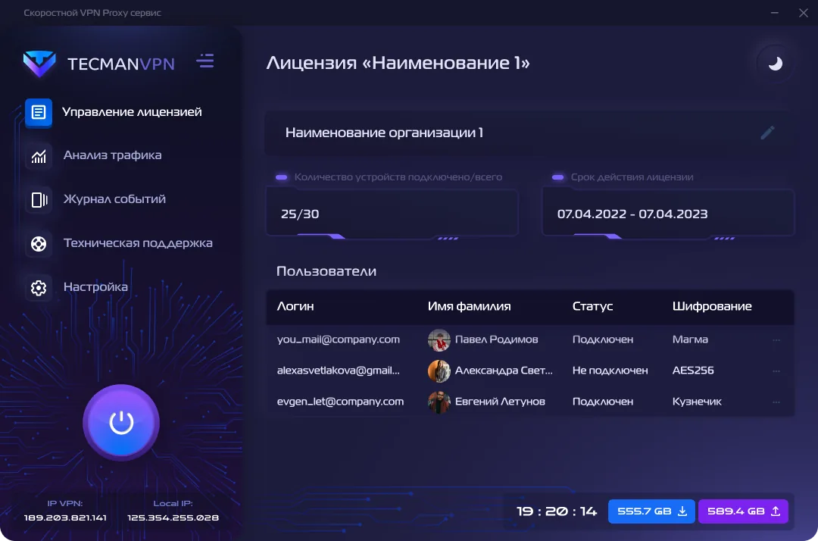818x541 pixels.
Task: Toggle the VPN power button
Action: coord(121,423)
